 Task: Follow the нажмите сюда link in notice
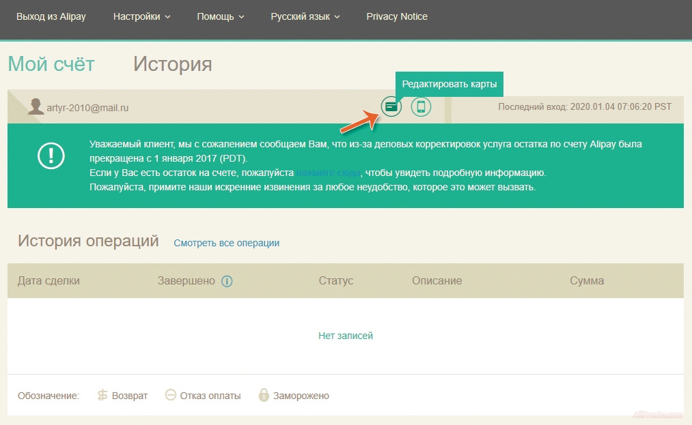pos(328,173)
